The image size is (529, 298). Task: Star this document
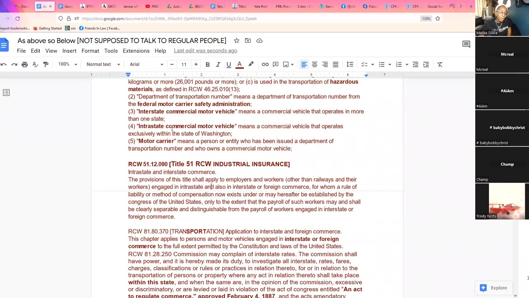tap(236, 41)
